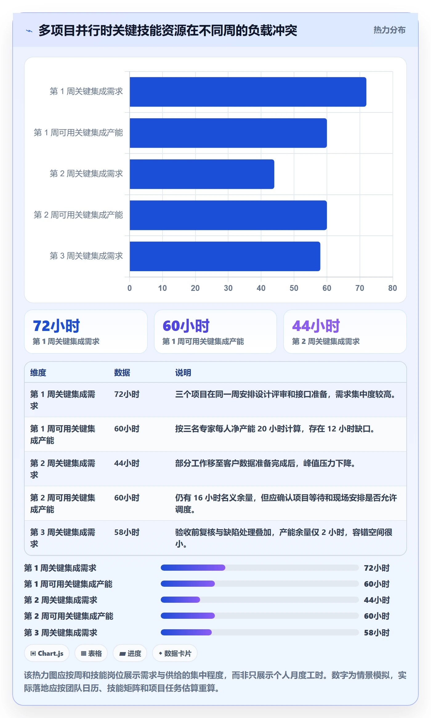This screenshot has height=718, width=431.
Task: Select the 数据卡片 tag chip
Action: pos(175,653)
